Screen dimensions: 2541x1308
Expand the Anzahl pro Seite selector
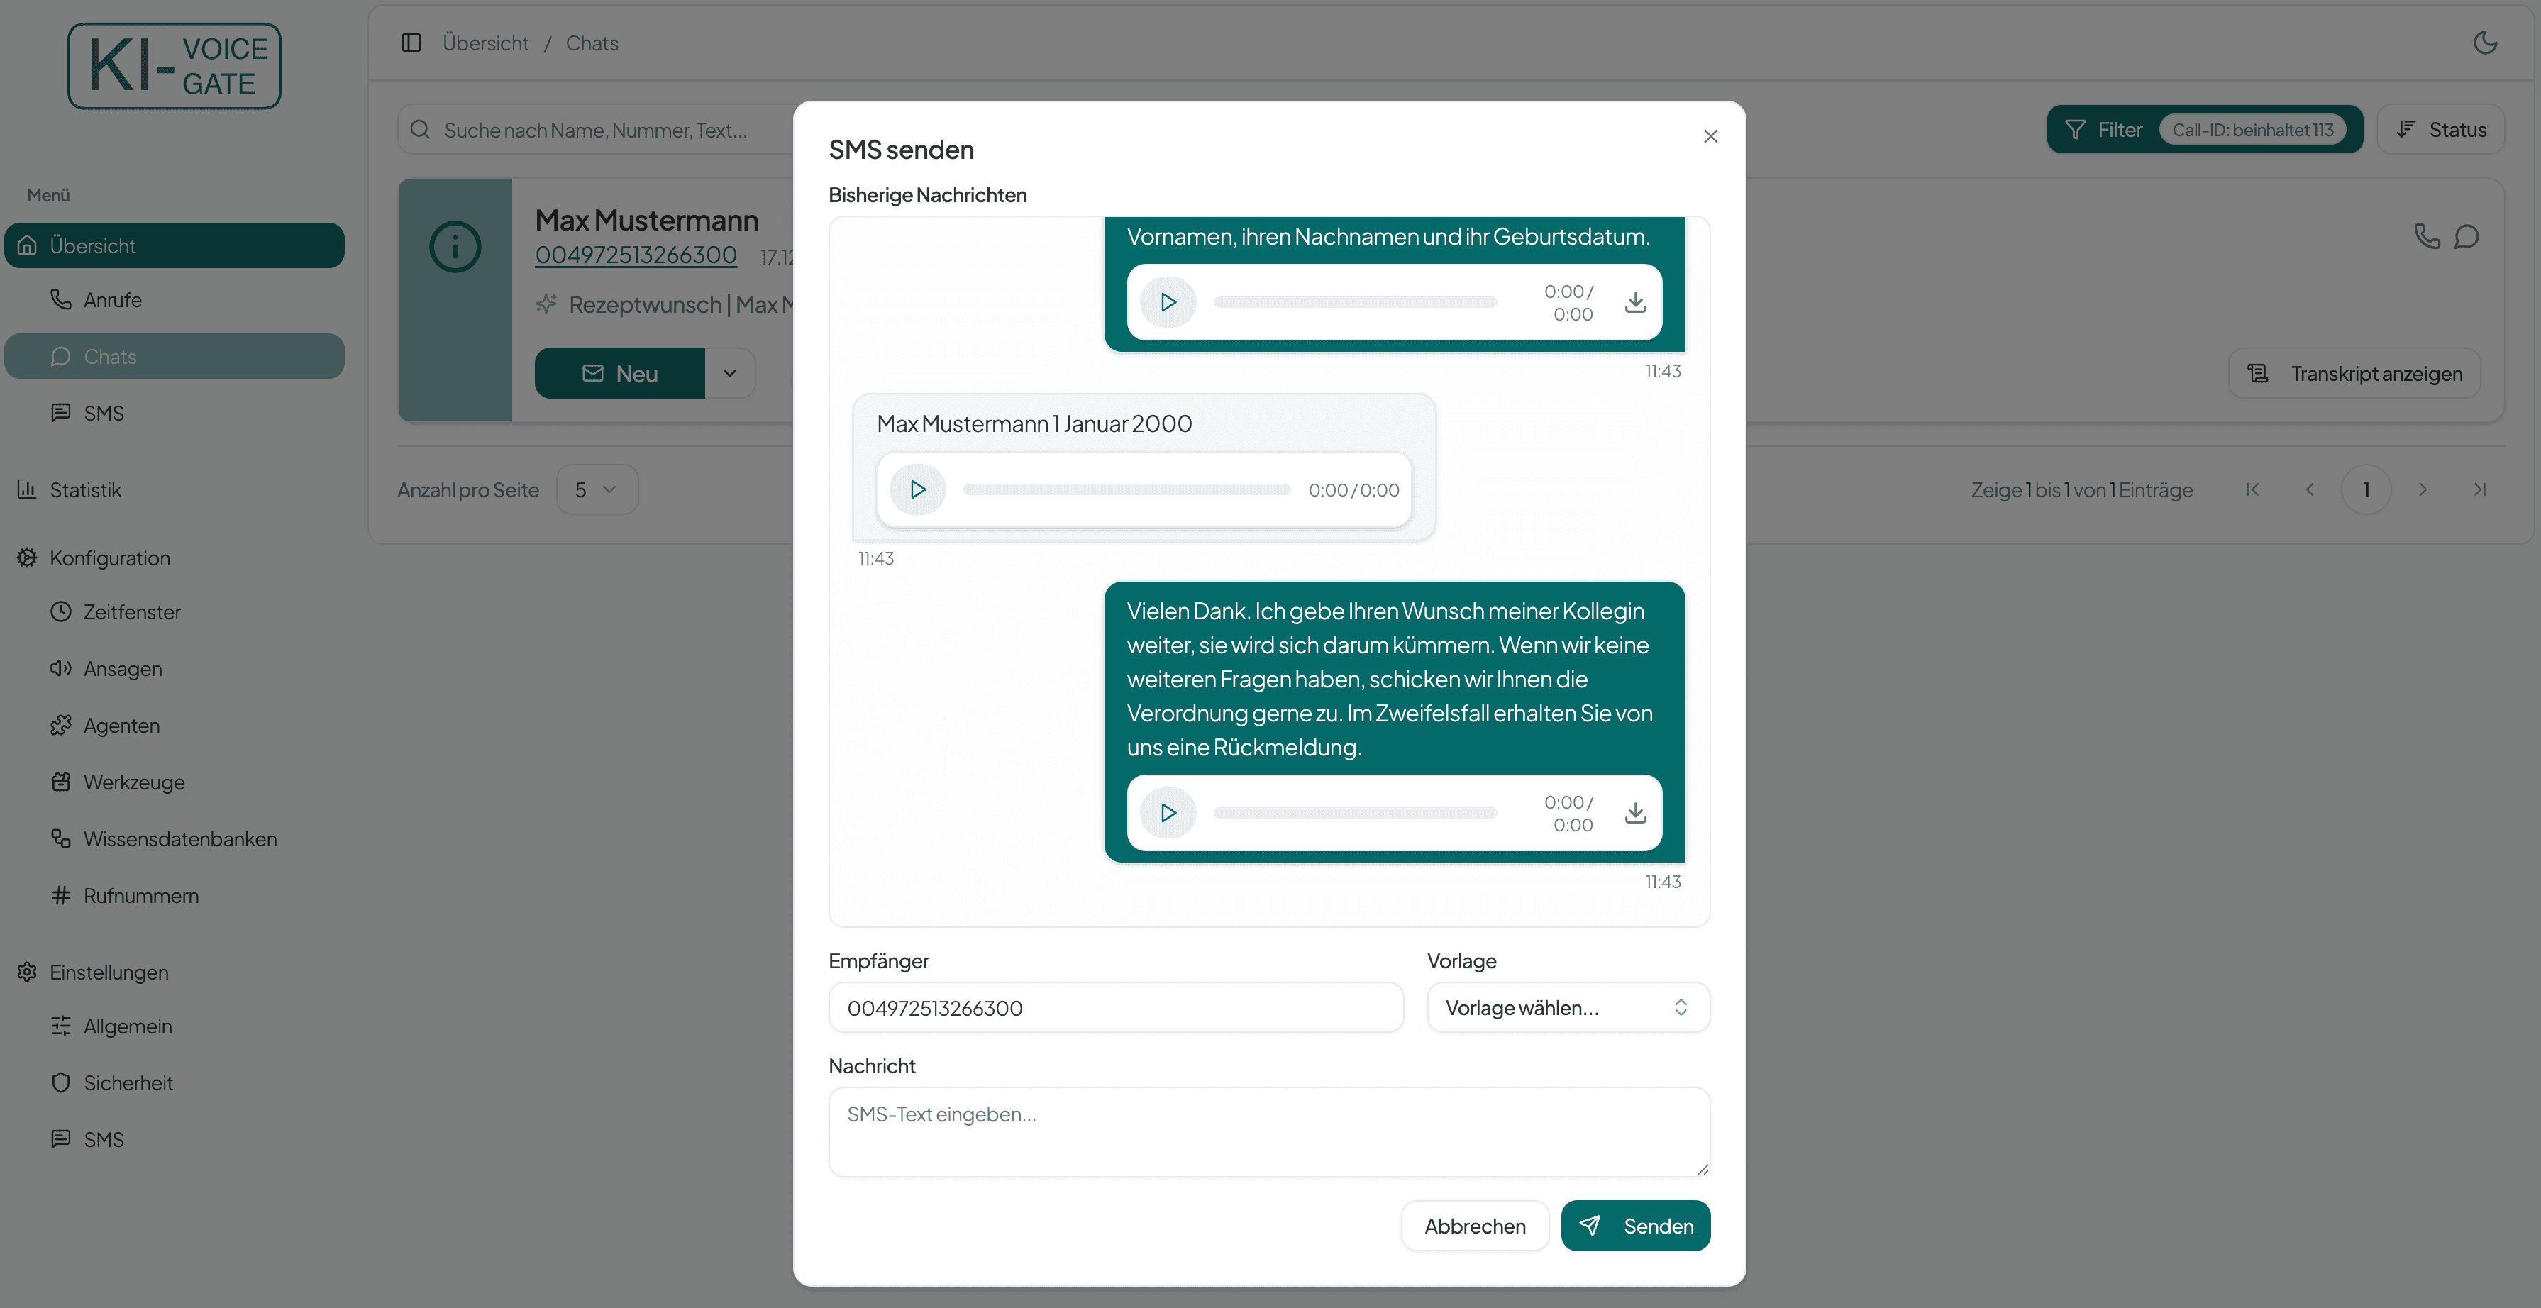tap(596, 488)
